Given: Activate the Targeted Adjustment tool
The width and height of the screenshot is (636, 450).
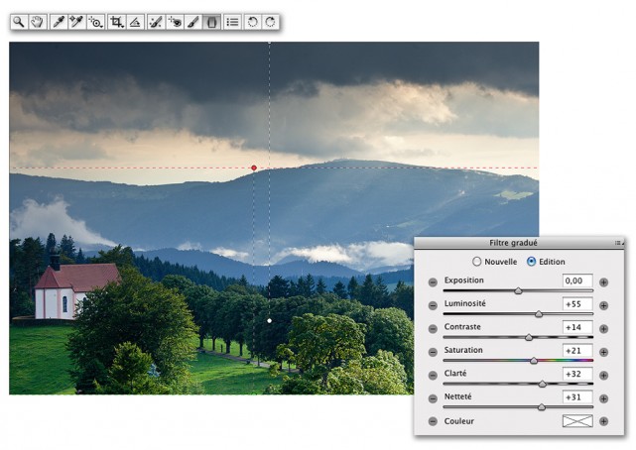Looking at the screenshot, I should coord(95,22).
